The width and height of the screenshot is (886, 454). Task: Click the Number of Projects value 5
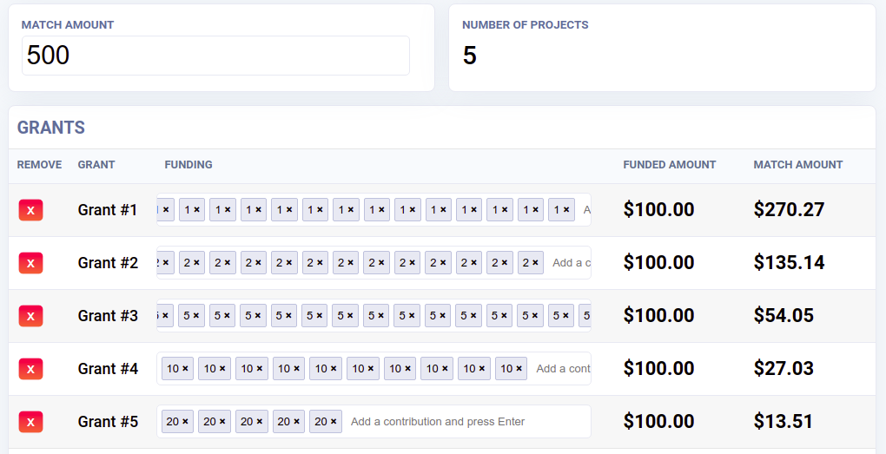click(x=470, y=56)
